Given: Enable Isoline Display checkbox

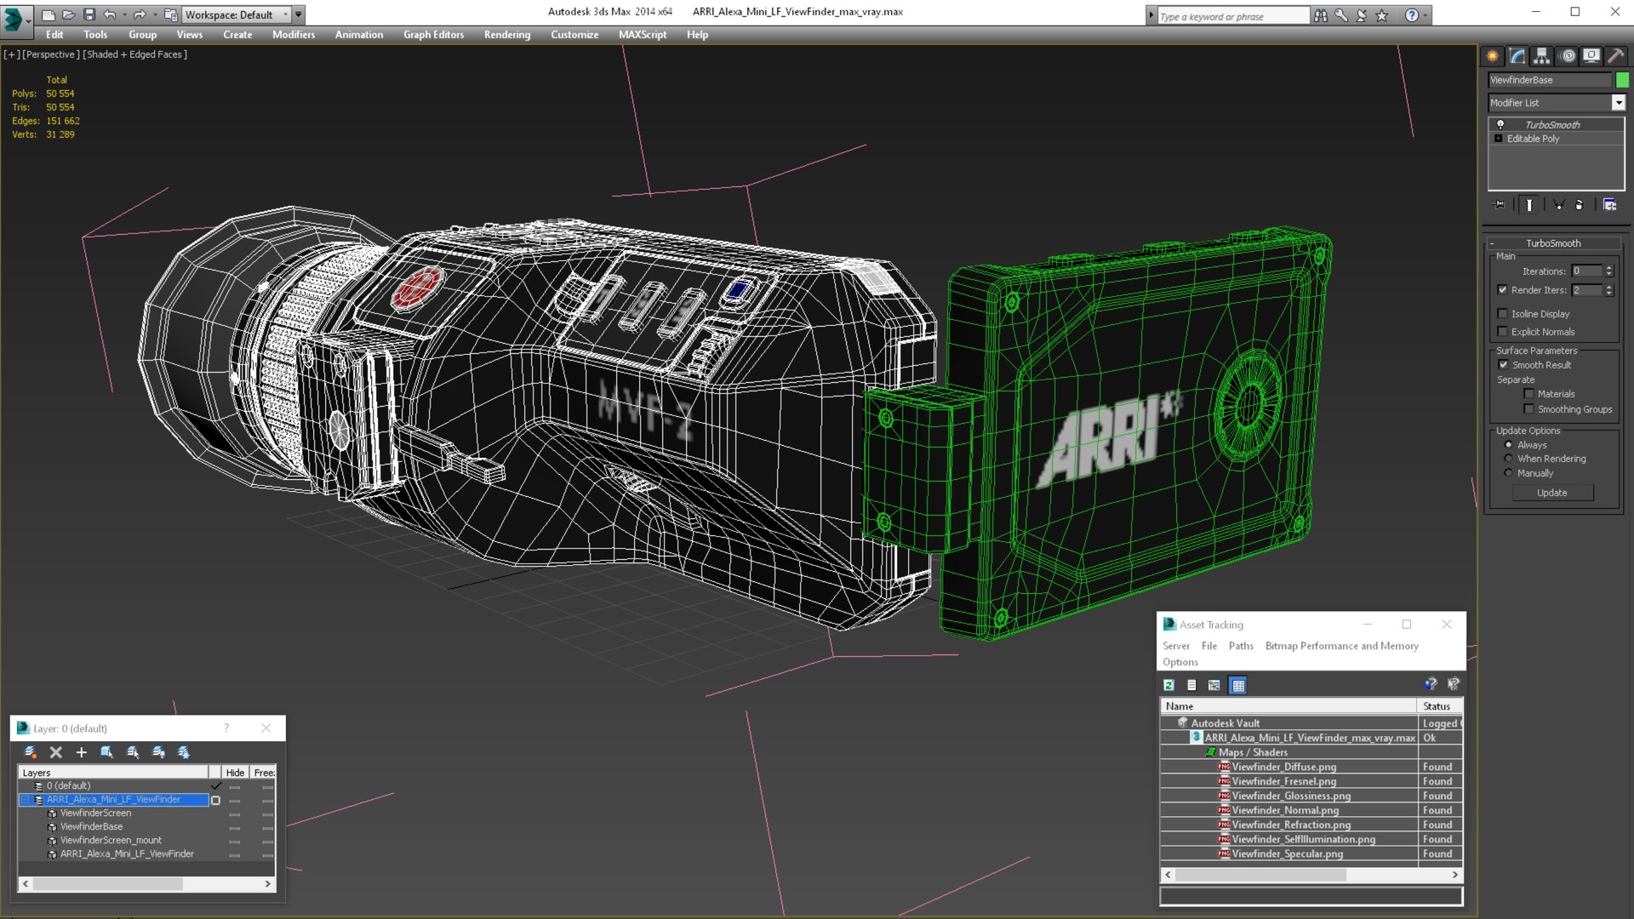Looking at the screenshot, I should (1503, 314).
